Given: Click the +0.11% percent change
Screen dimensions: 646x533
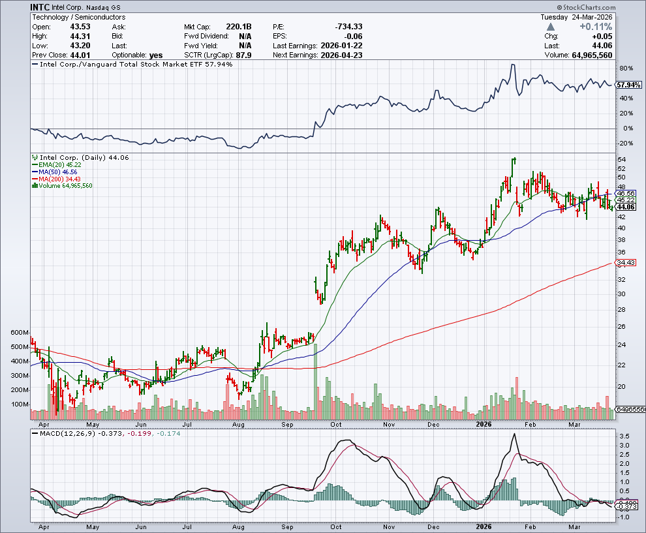Looking at the screenshot, I should [596, 27].
